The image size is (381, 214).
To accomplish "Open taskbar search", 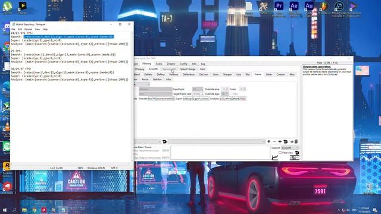I will click(14, 210).
